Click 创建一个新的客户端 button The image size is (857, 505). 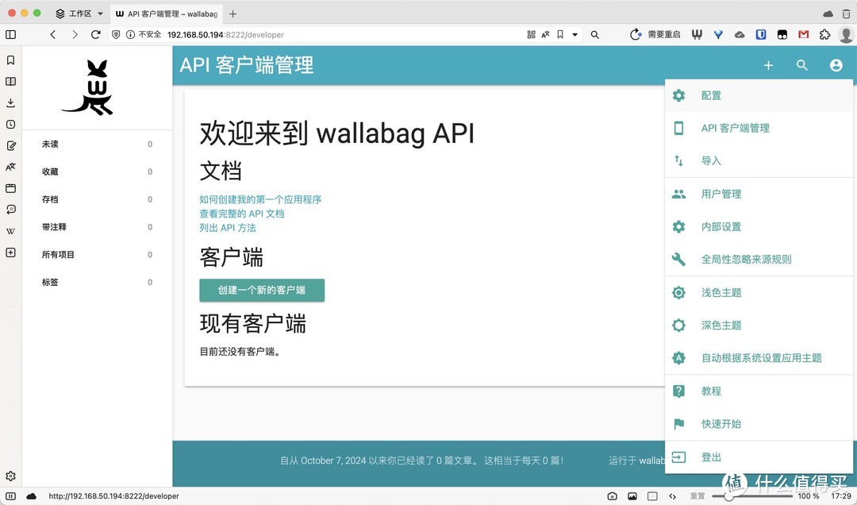coord(262,291)
